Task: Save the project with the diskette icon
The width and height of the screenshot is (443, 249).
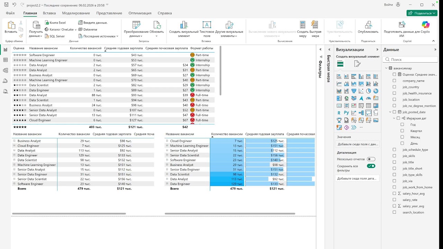Action: (6, 5)
